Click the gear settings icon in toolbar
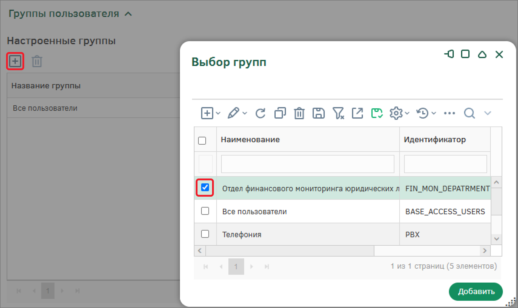518x308 pixels. tap(396, 113)
